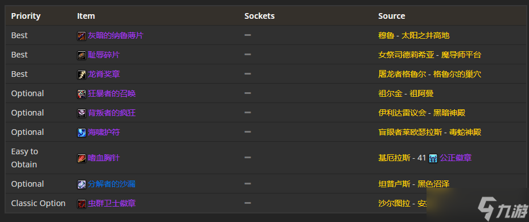
Task: Open source link 穆鲁 - 太阳之井高地
Action: [x=413, y=35]
